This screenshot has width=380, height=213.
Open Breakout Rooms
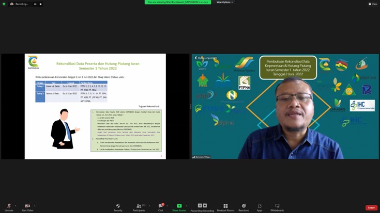pyautogui.click(x=225, y=206)
